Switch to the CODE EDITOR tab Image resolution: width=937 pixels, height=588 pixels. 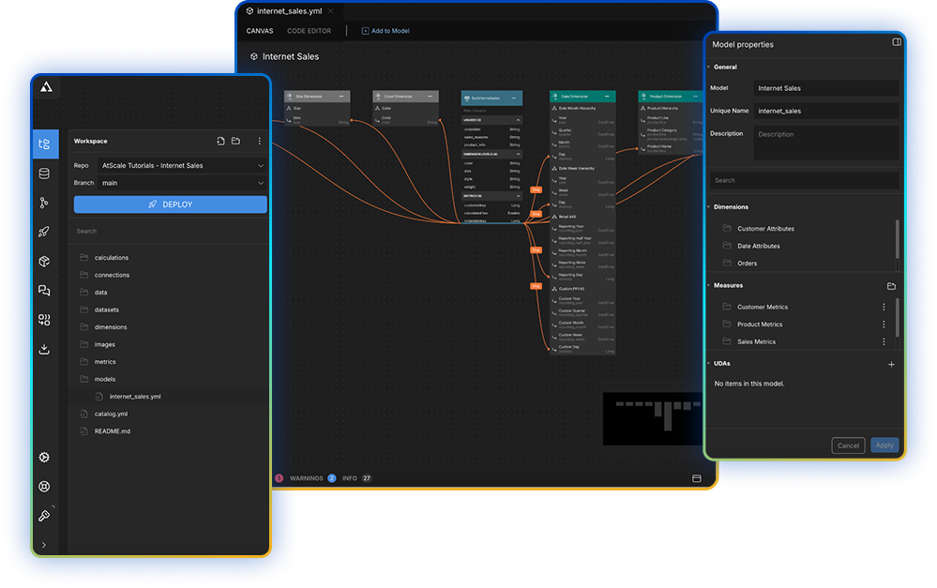click(x=309, y=30)
